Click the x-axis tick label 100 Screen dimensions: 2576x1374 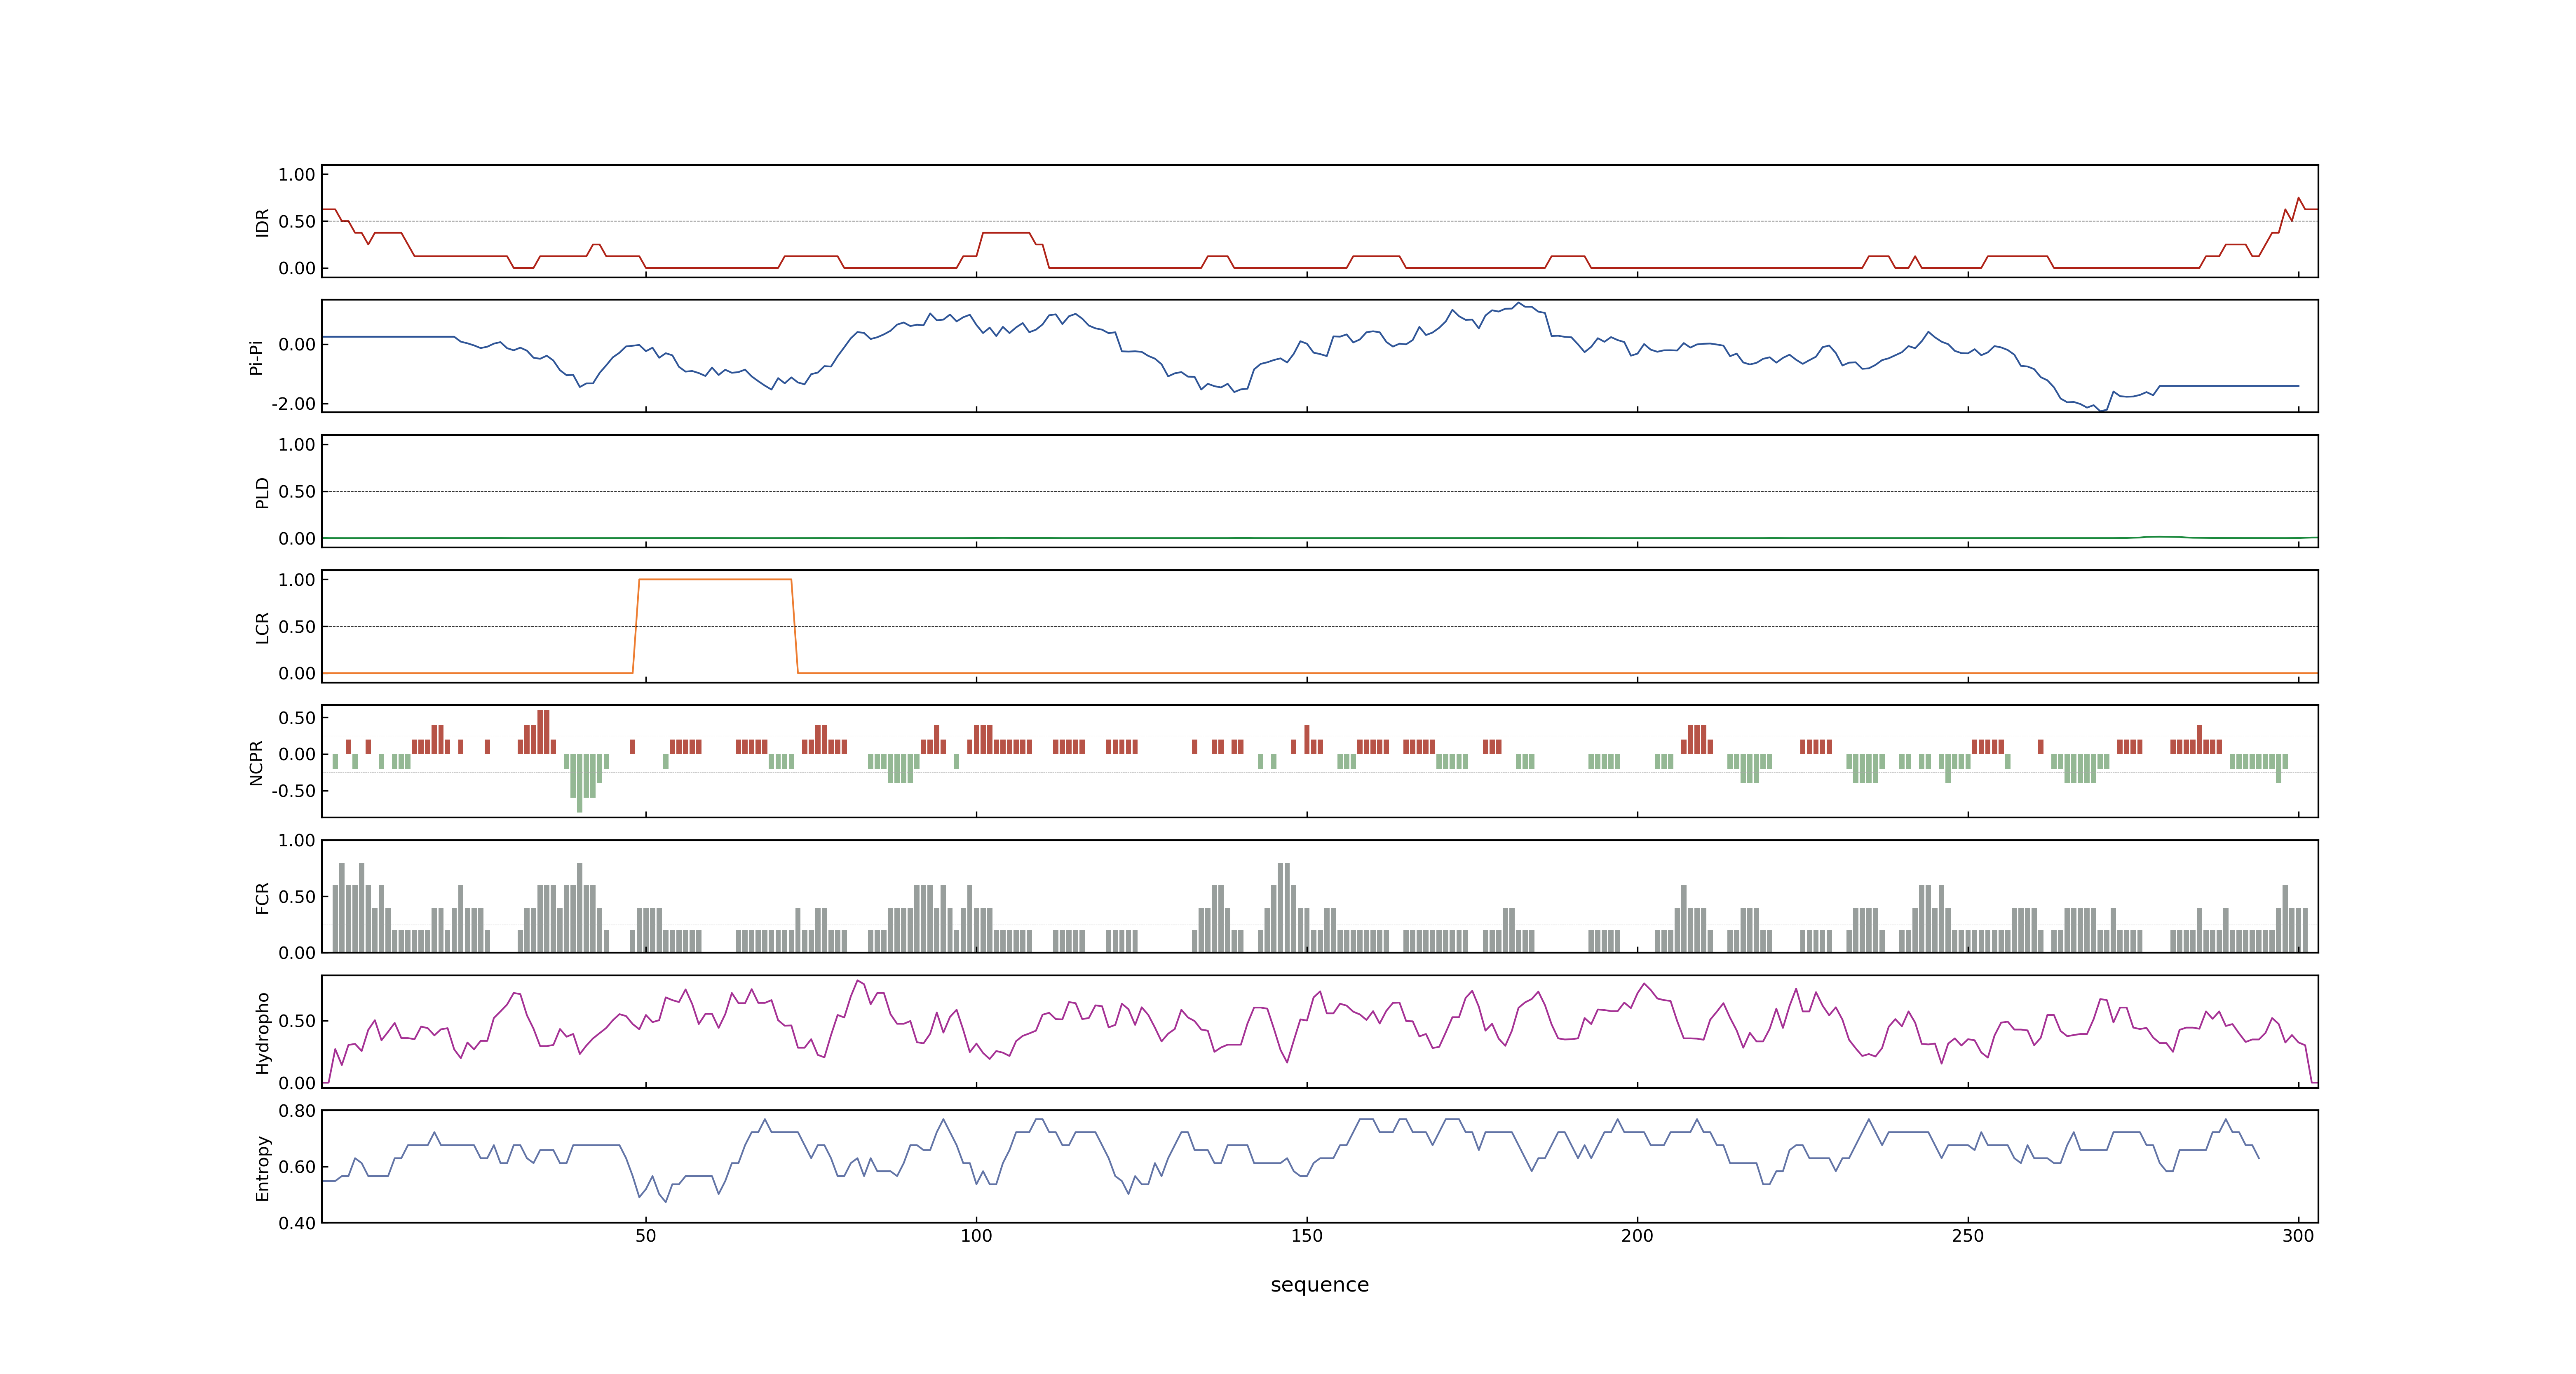click(x=976, y=1235)
